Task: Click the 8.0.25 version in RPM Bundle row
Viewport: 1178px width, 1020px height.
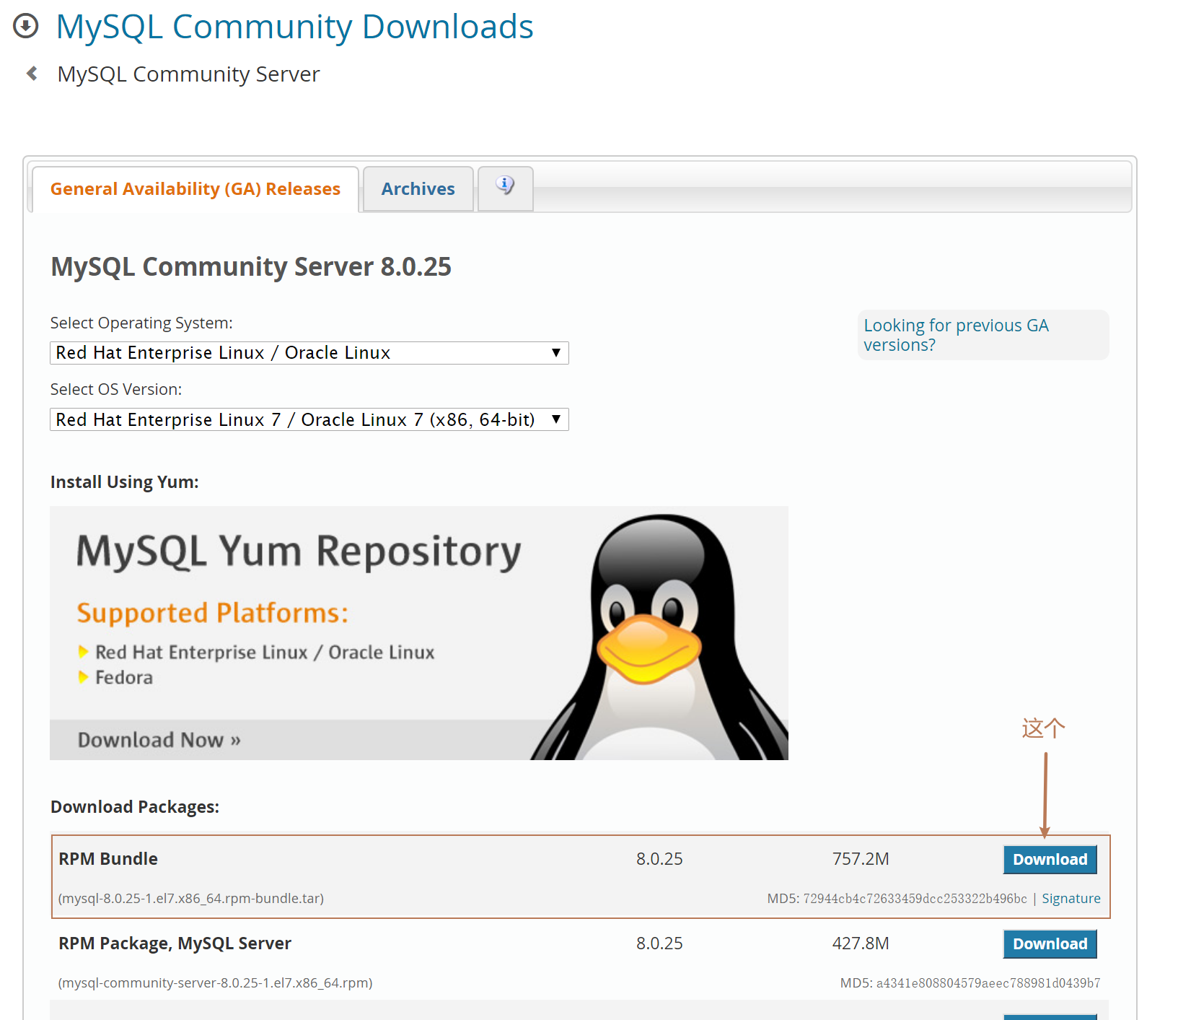Action: (659, 859)
